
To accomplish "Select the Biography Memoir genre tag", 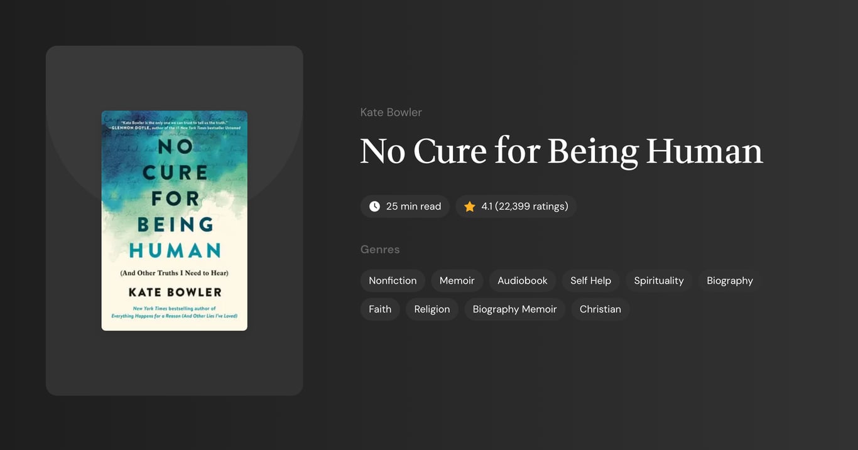I will 515,309.
